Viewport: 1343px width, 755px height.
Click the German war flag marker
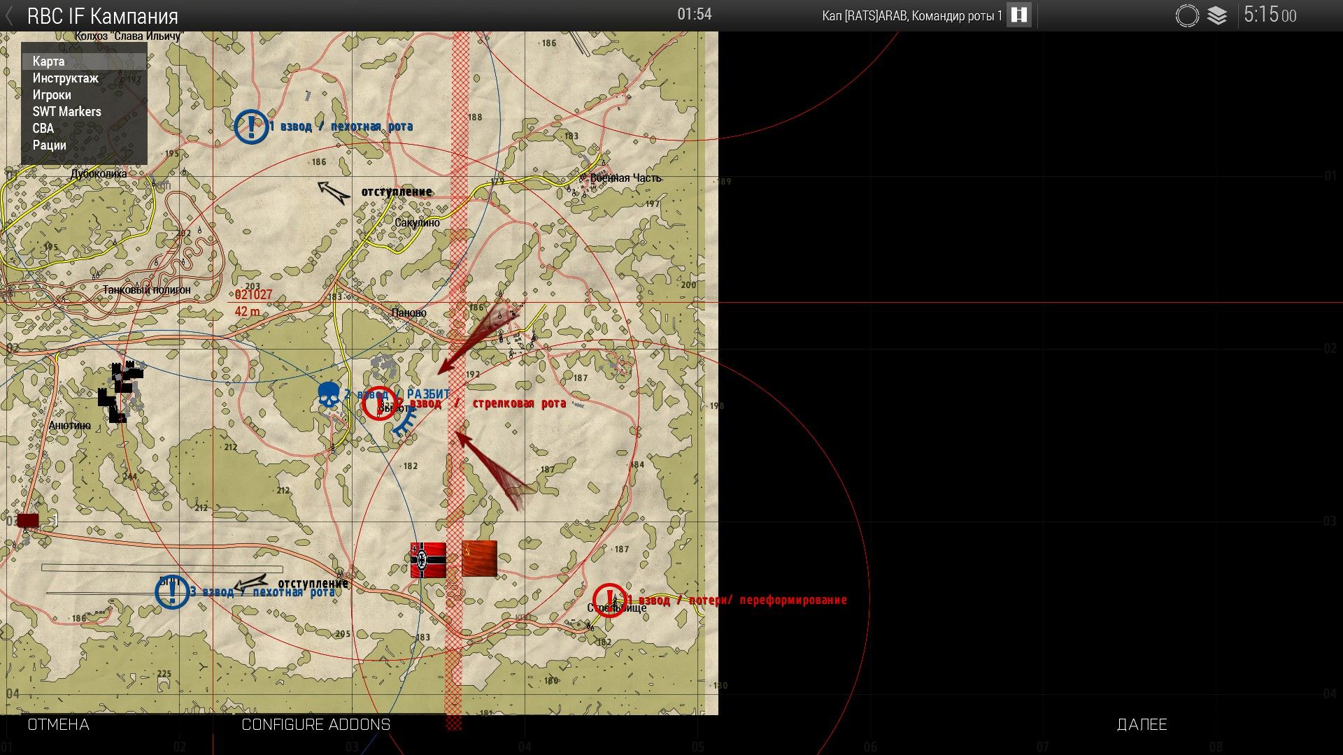pyautogui.click(x=428, y=559)
